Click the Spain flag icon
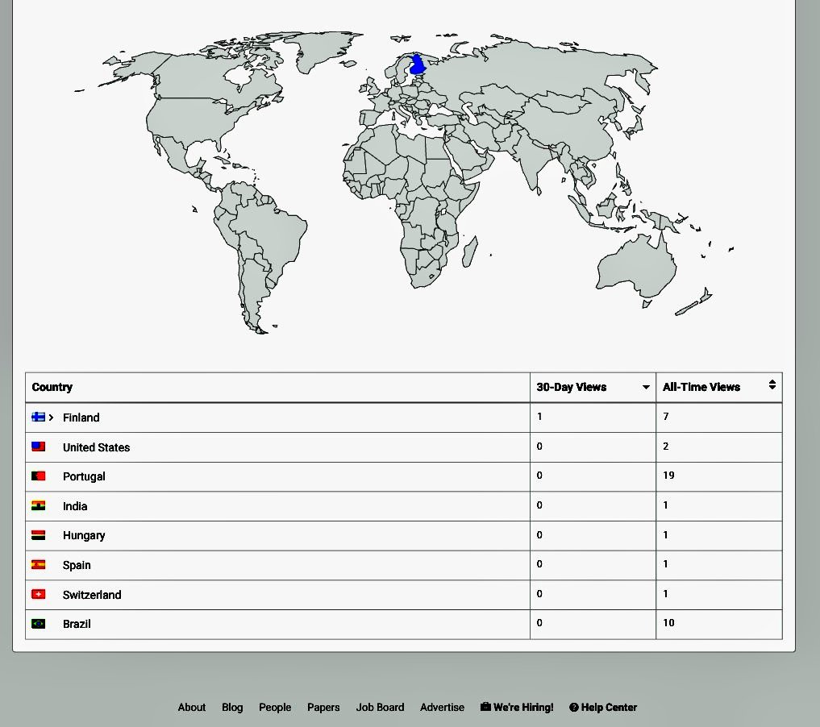820x727 pixels. tap(38, 565)
